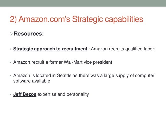The width and height of the screenshot is (166, 125).
Task: Click the word "Seattle" in the third bullet
Action: click(x=63, y=76)
